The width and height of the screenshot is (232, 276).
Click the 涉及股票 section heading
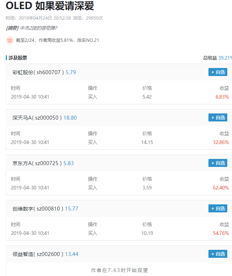(x=18, y=58)
